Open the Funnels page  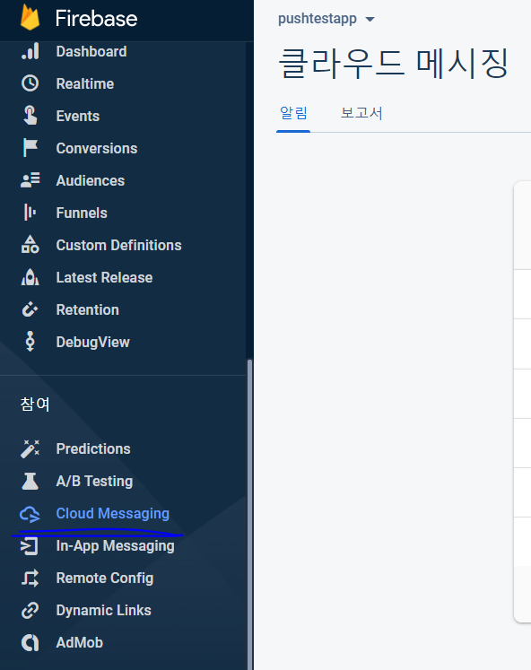82,213
